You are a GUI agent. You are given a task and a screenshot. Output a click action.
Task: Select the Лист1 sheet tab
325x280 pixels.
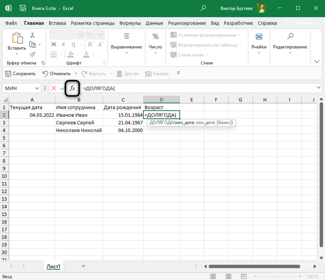pyautogui.click(x=53, y=266)
